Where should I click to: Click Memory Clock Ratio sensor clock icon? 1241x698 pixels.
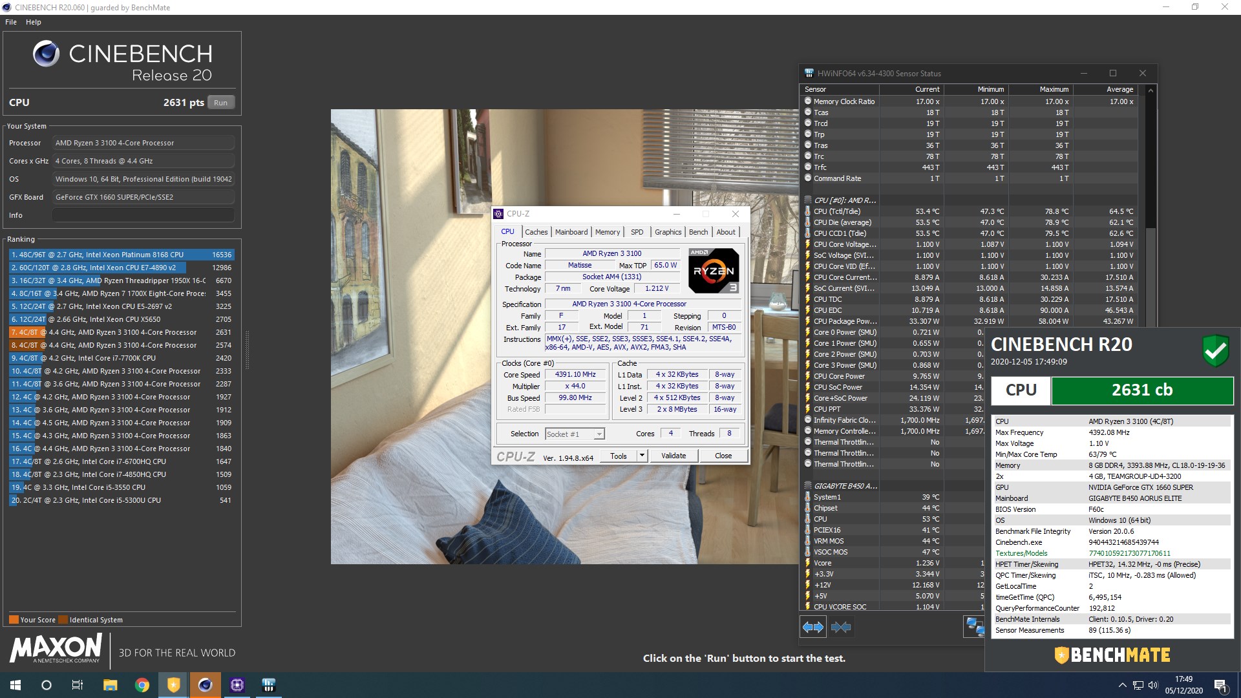coord(808,101)
